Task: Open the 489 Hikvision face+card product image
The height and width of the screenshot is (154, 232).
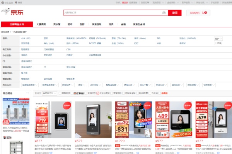Action: pyautogui.click(x=174, y=120)
